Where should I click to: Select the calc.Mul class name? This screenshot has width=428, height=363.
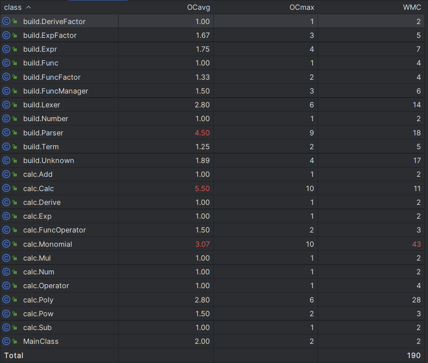(x=37, y=258)
